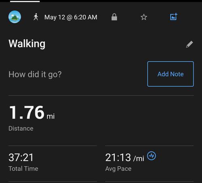Tap the mi unit beside distance
Screen dimensions: 202x183
click(x=50, y=116)
